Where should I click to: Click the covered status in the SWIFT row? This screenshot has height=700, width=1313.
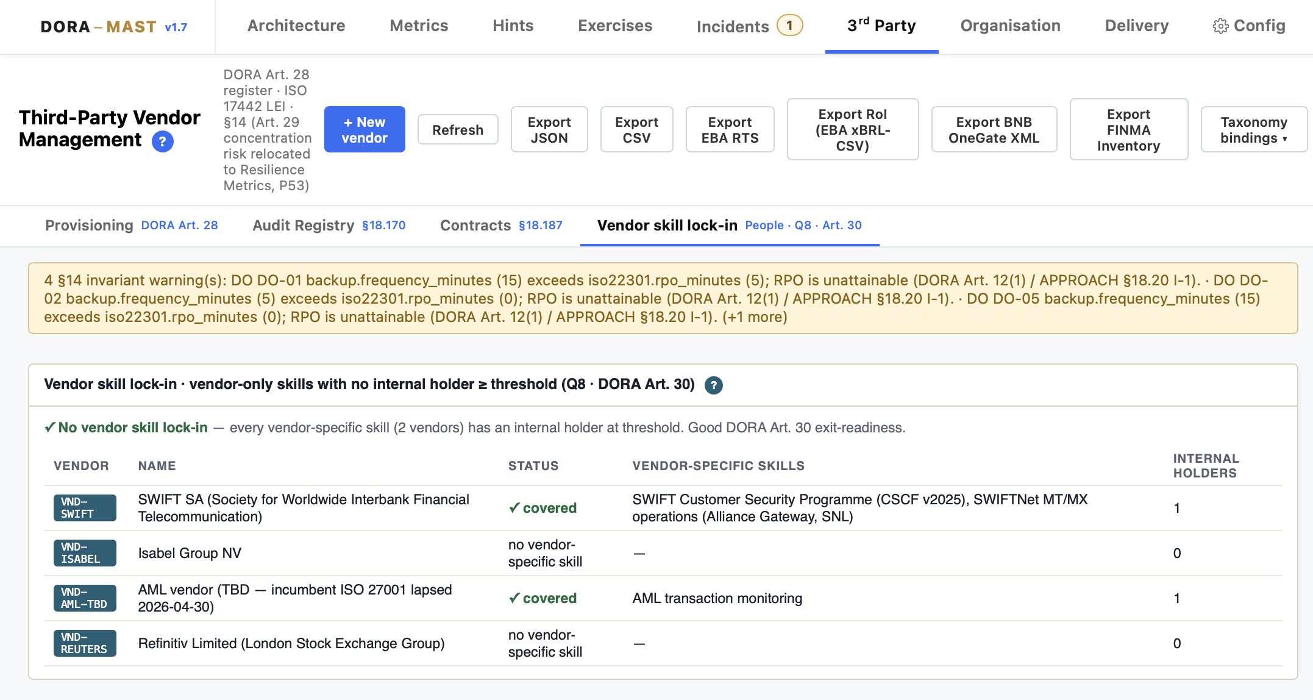543,508
